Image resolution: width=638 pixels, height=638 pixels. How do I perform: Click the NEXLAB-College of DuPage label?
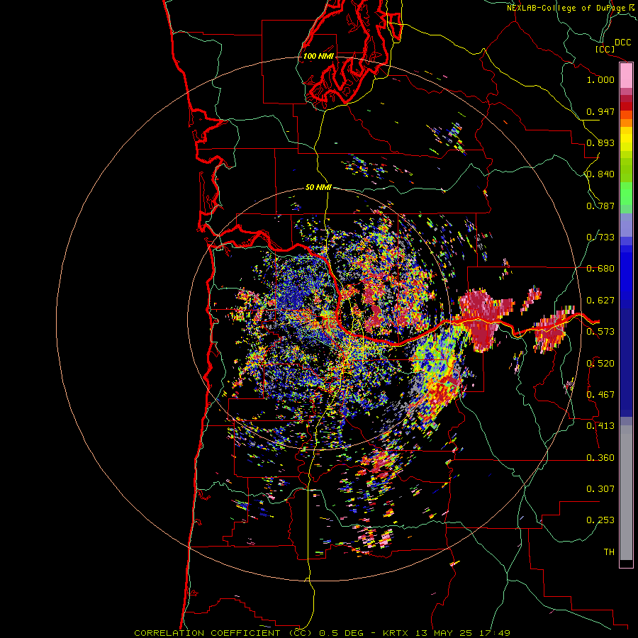(x=566, y=8)
